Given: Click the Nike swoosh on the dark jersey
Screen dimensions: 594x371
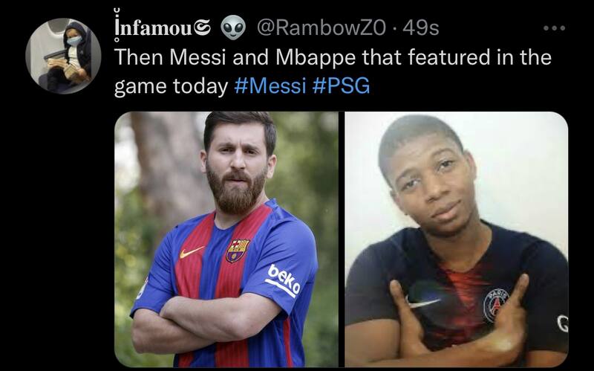Looking at the screenshot, I should pos(422,303).
